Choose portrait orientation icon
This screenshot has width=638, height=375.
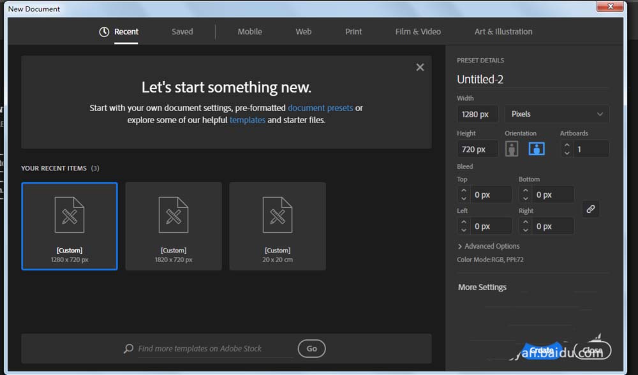(x=512, y=149)
